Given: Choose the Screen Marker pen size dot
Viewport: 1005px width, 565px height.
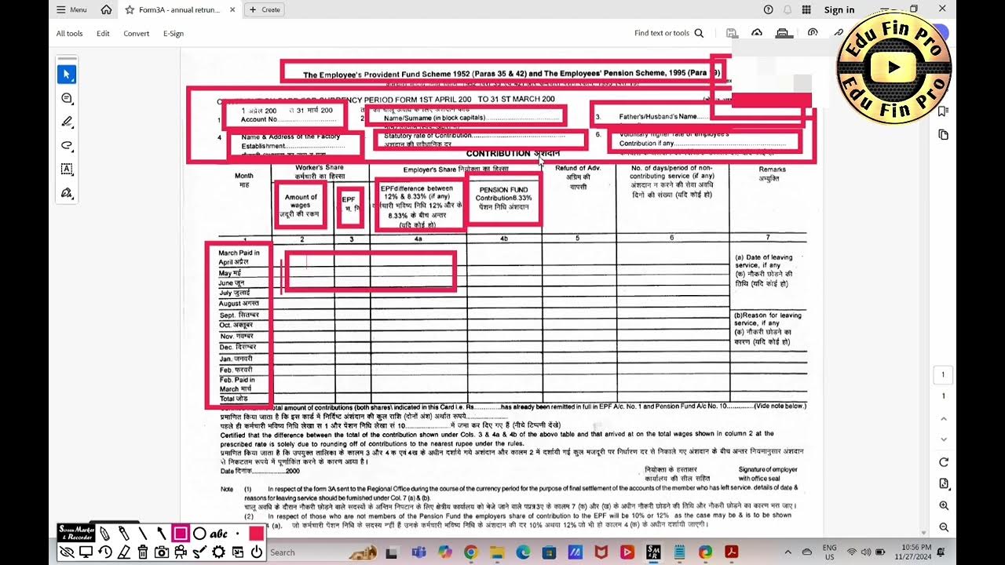Looking at the screenshot, I should [x=238, y=534].
